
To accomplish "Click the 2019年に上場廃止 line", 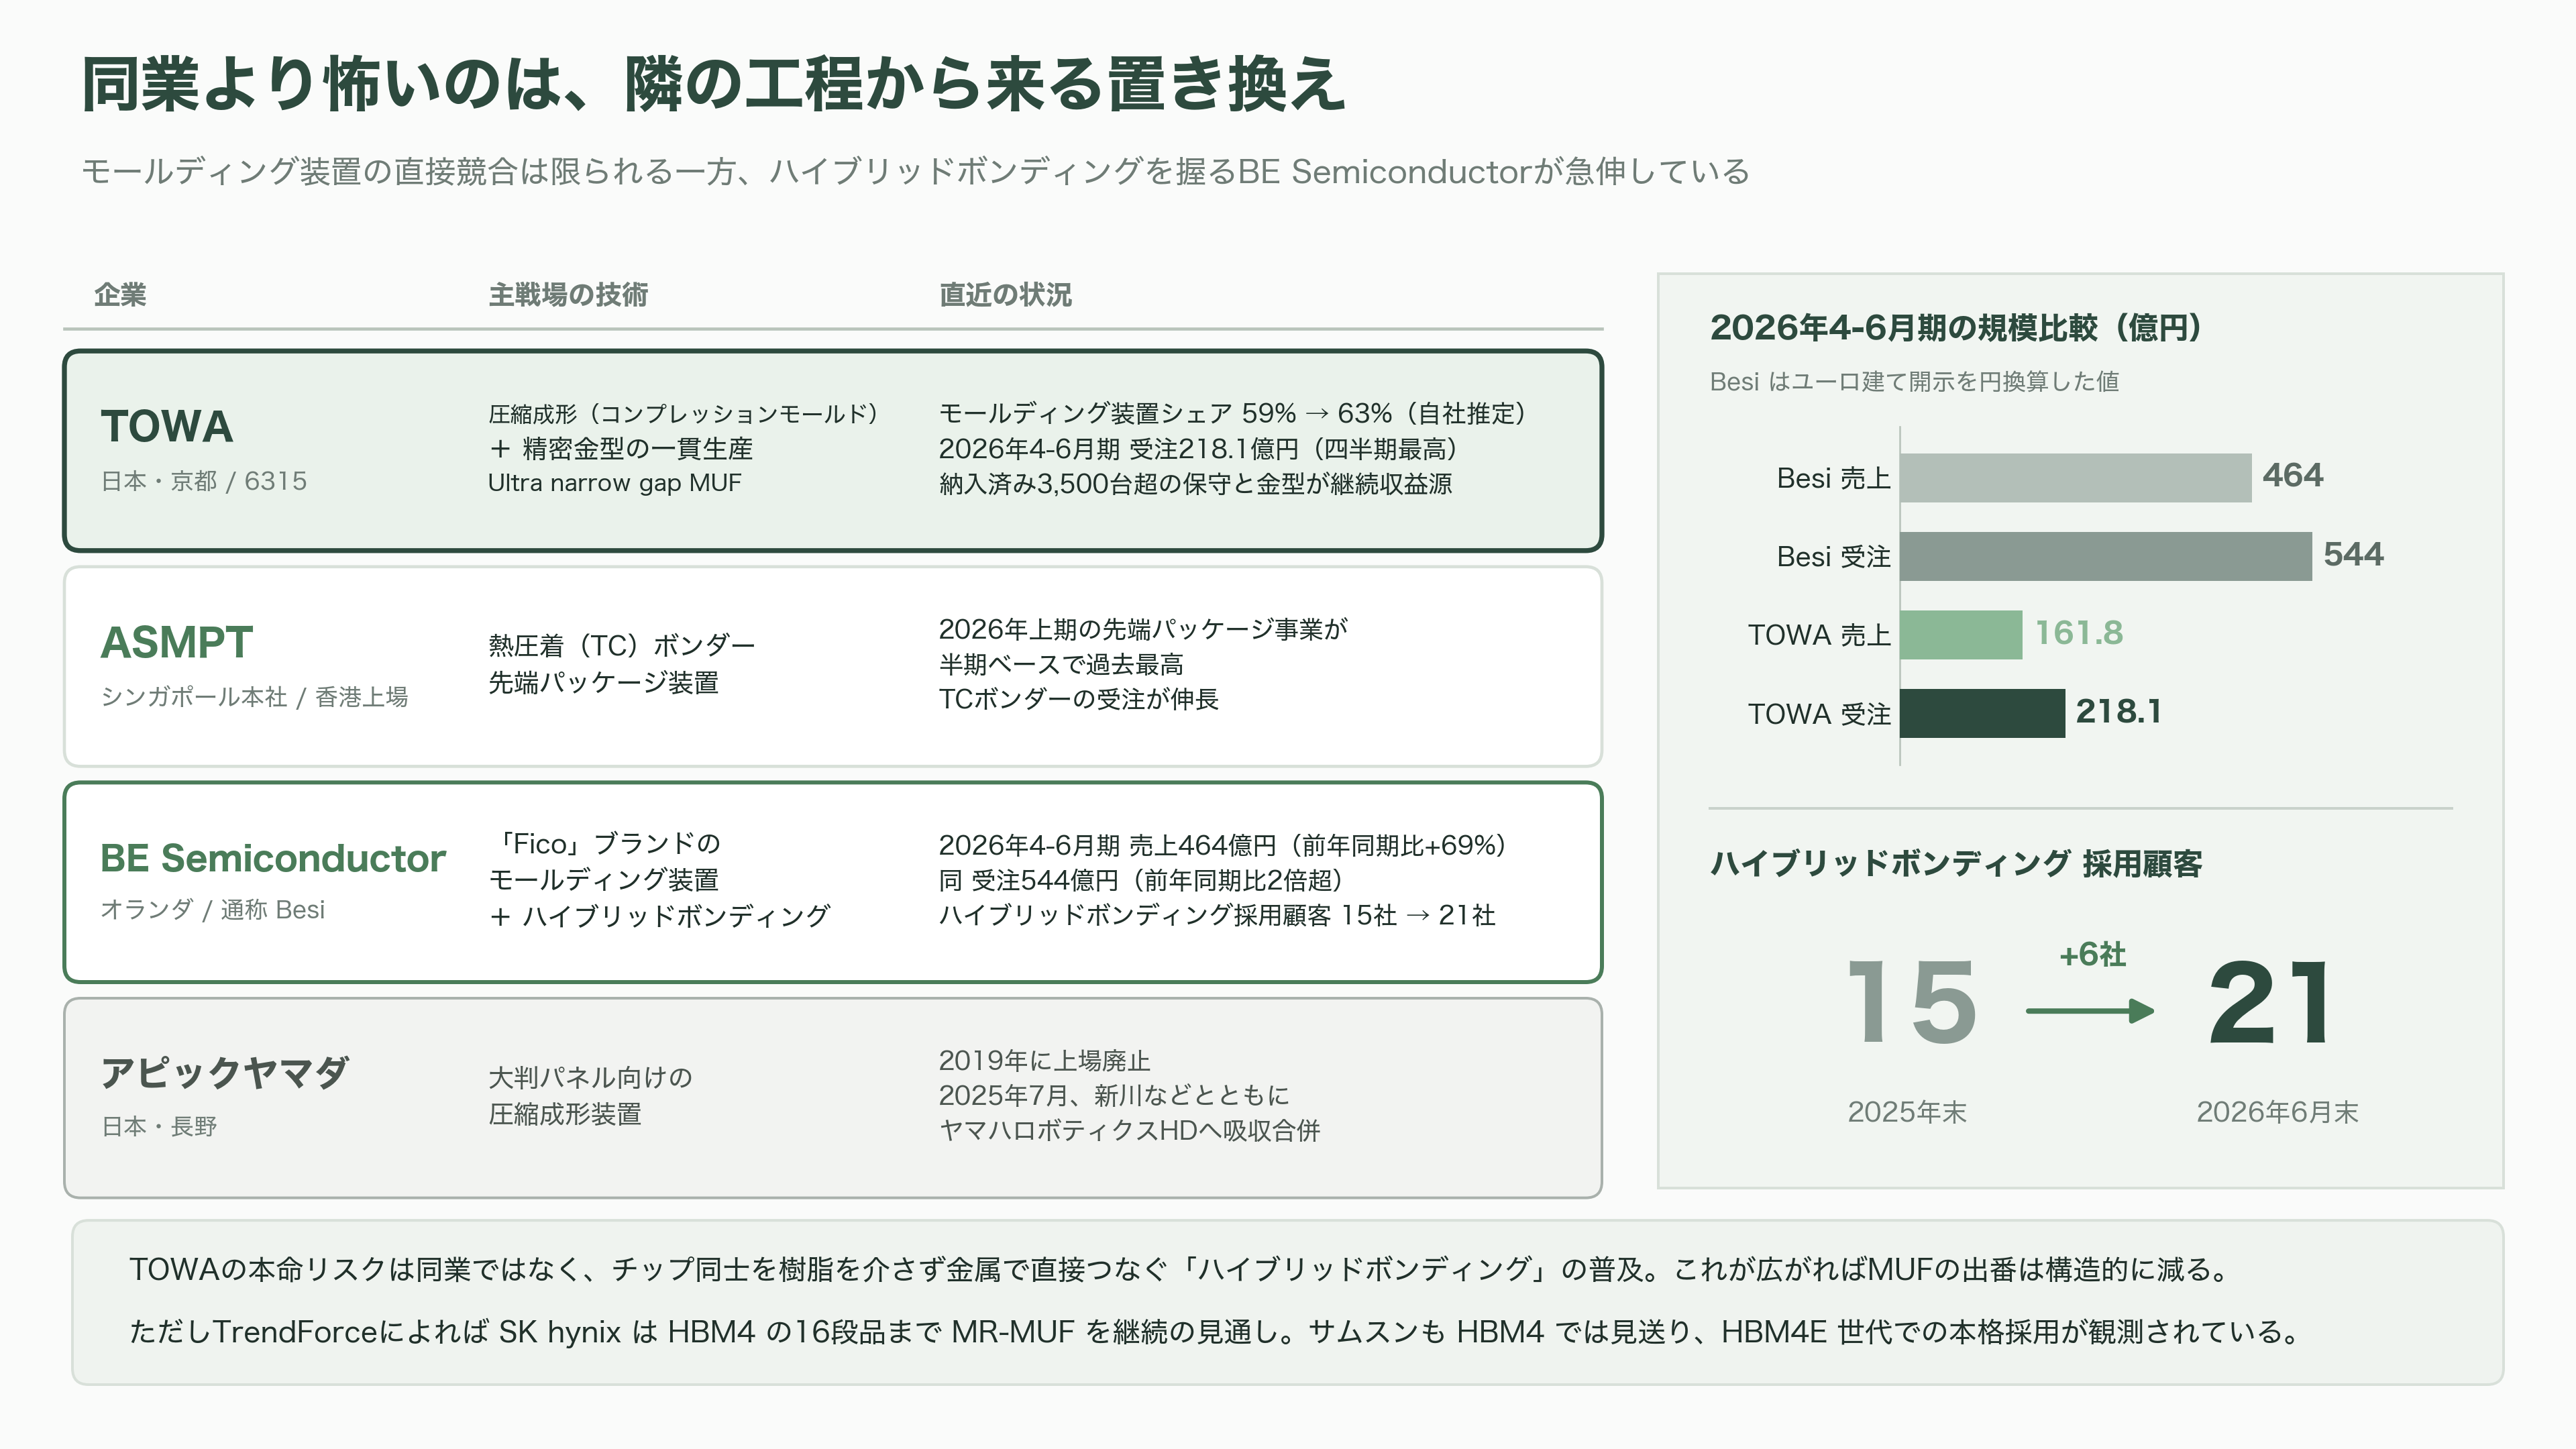I will [1044, 1060].
